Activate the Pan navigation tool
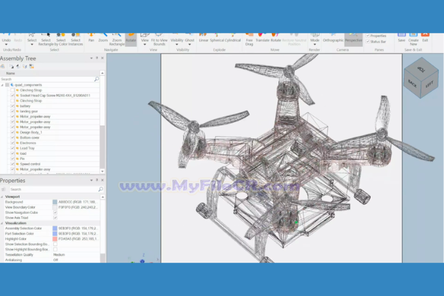This screenshot has width=444, height=296. (x=91, y=38)
